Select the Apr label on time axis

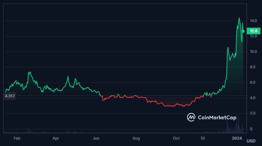[x=56, y=138]
